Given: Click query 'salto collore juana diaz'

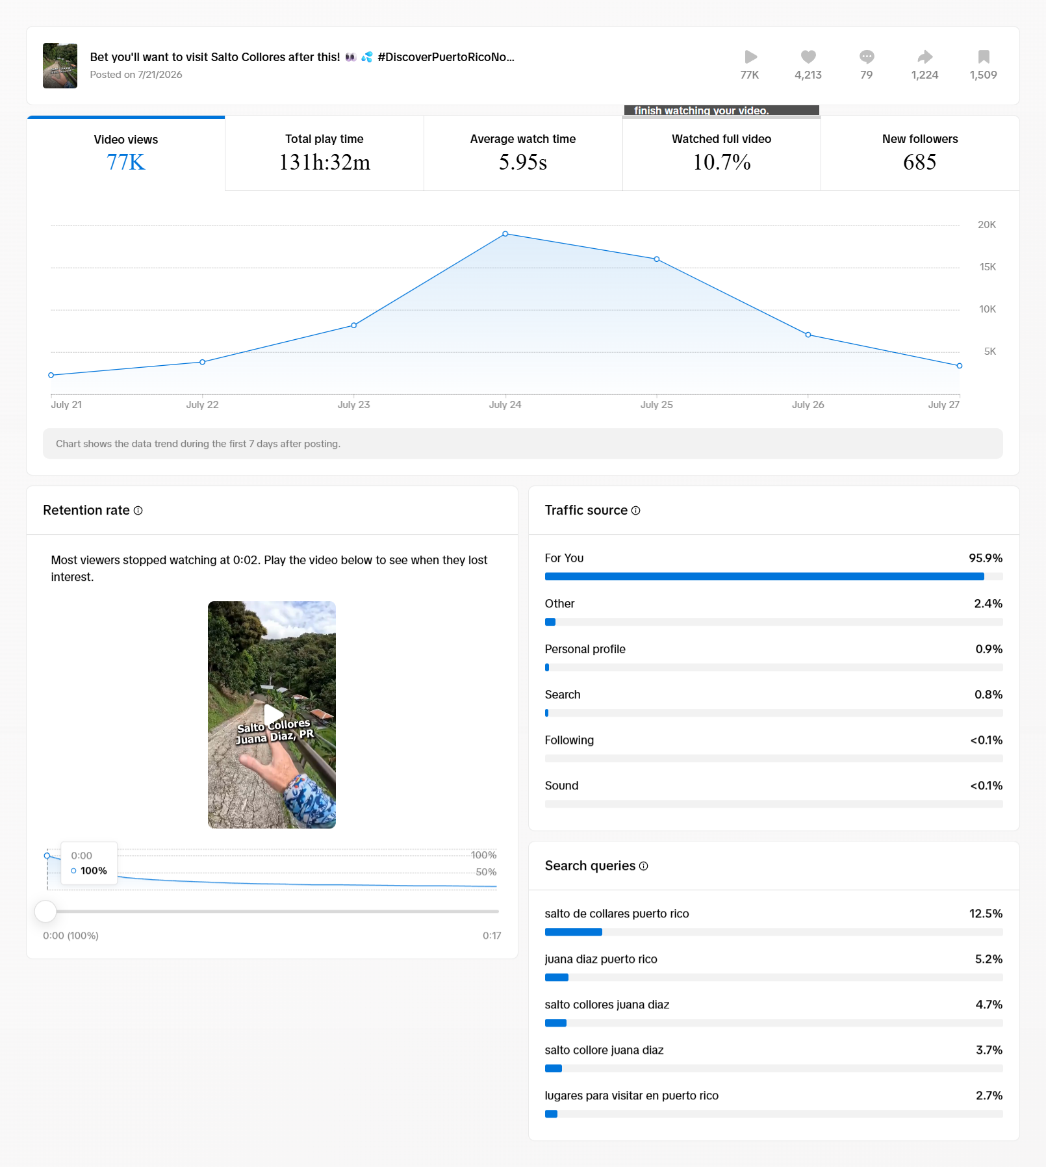Looking at the screenshot, I should pos(604,1050).
